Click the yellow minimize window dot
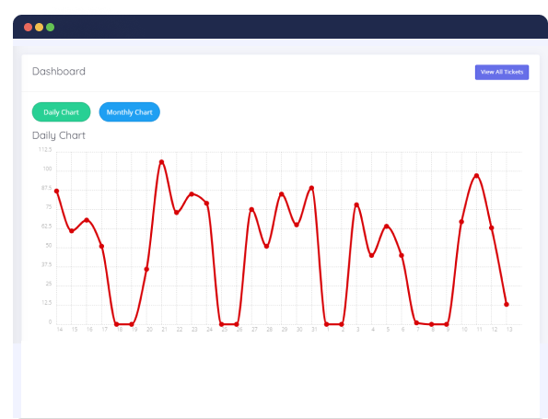 (x=39, y=27)
